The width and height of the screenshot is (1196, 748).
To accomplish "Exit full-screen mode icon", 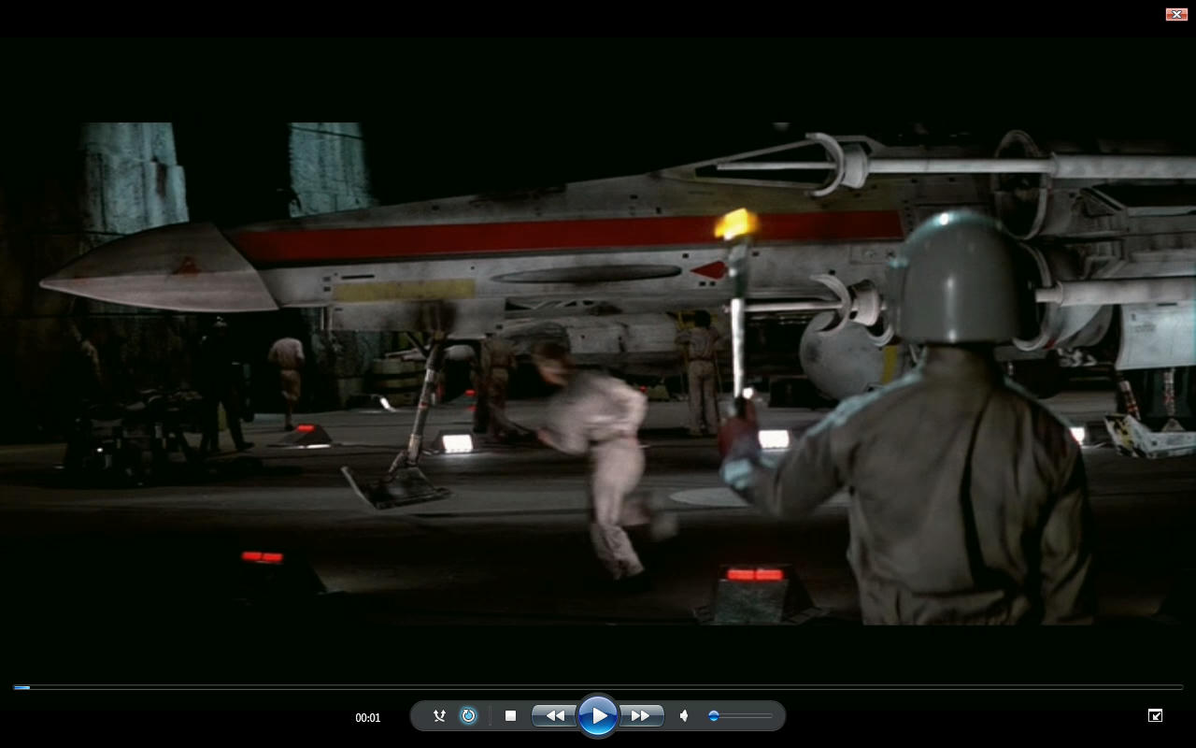I will 1155,715.
